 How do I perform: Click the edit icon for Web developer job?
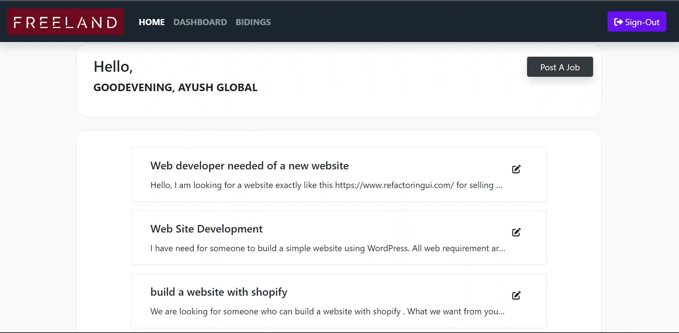(516, 169)
